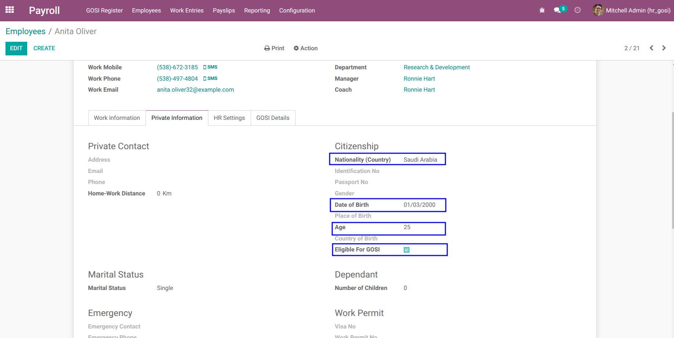Open GOSI Register menu
674x338 pixels.
click(x=104, y=11)
